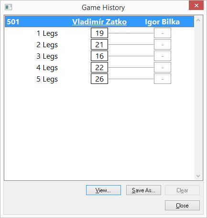Click the Game History window icon
The height and width of the screenshot is (218, 207).
click(8, 7)
